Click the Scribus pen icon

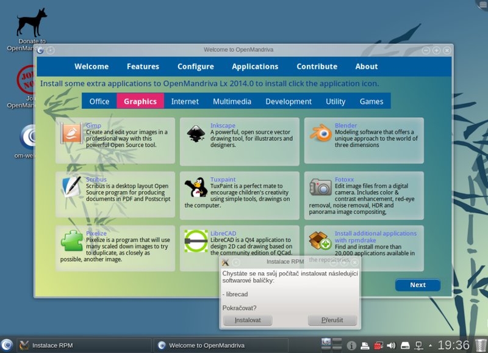coord(71,187)
